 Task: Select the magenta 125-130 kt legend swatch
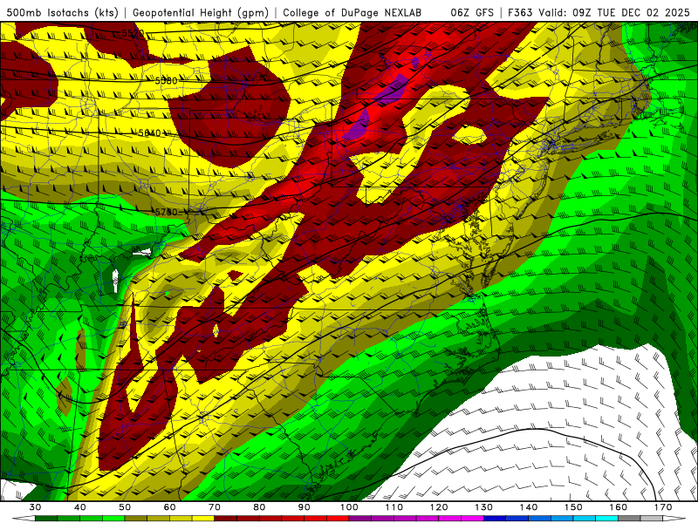coord(473,519)
